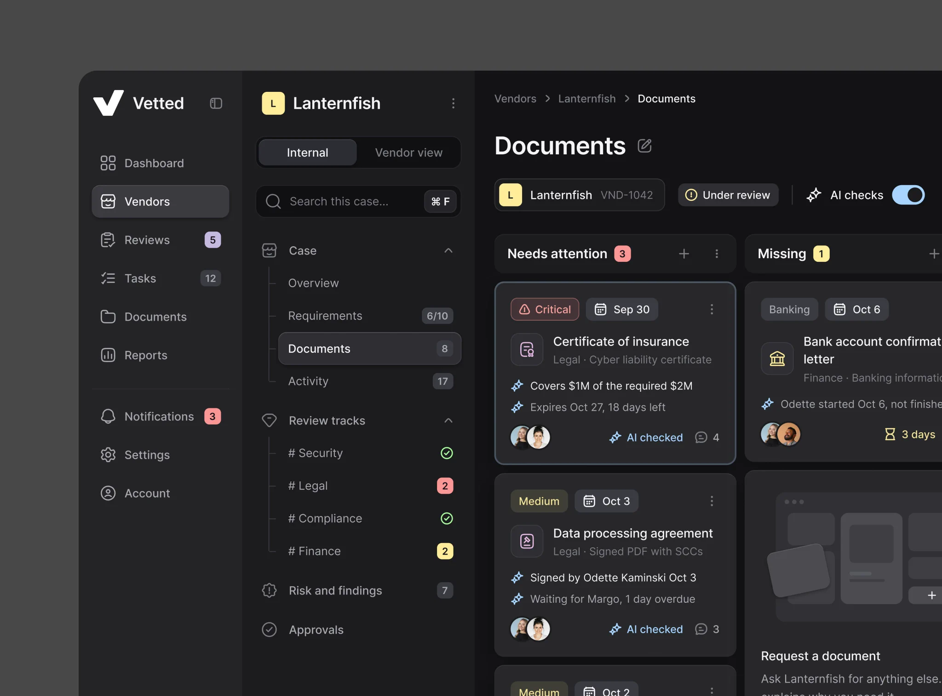
Task: Toggle the AI checks switch off
Action: click(908, 195)
